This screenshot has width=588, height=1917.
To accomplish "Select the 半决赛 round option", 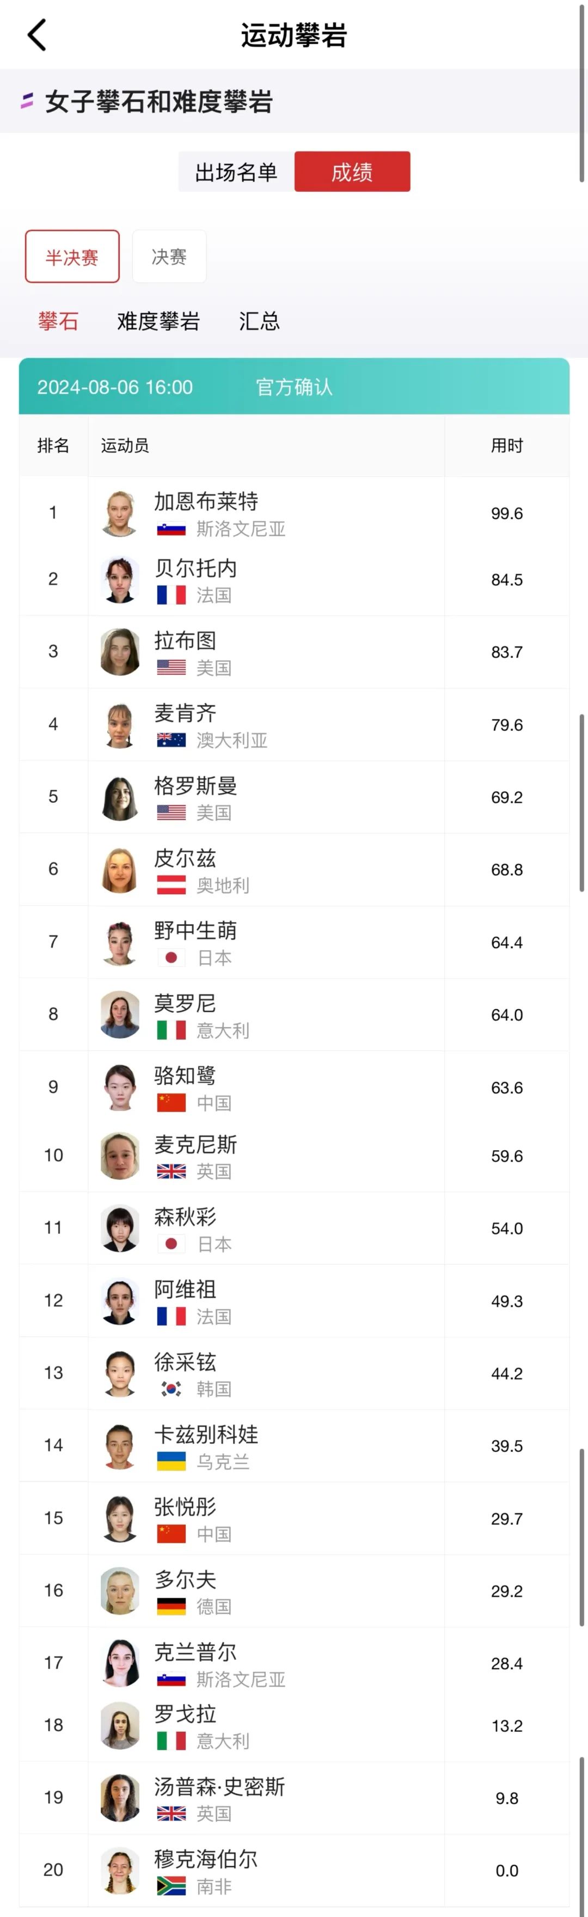I will pyautogui.click(x=72, y=257).
